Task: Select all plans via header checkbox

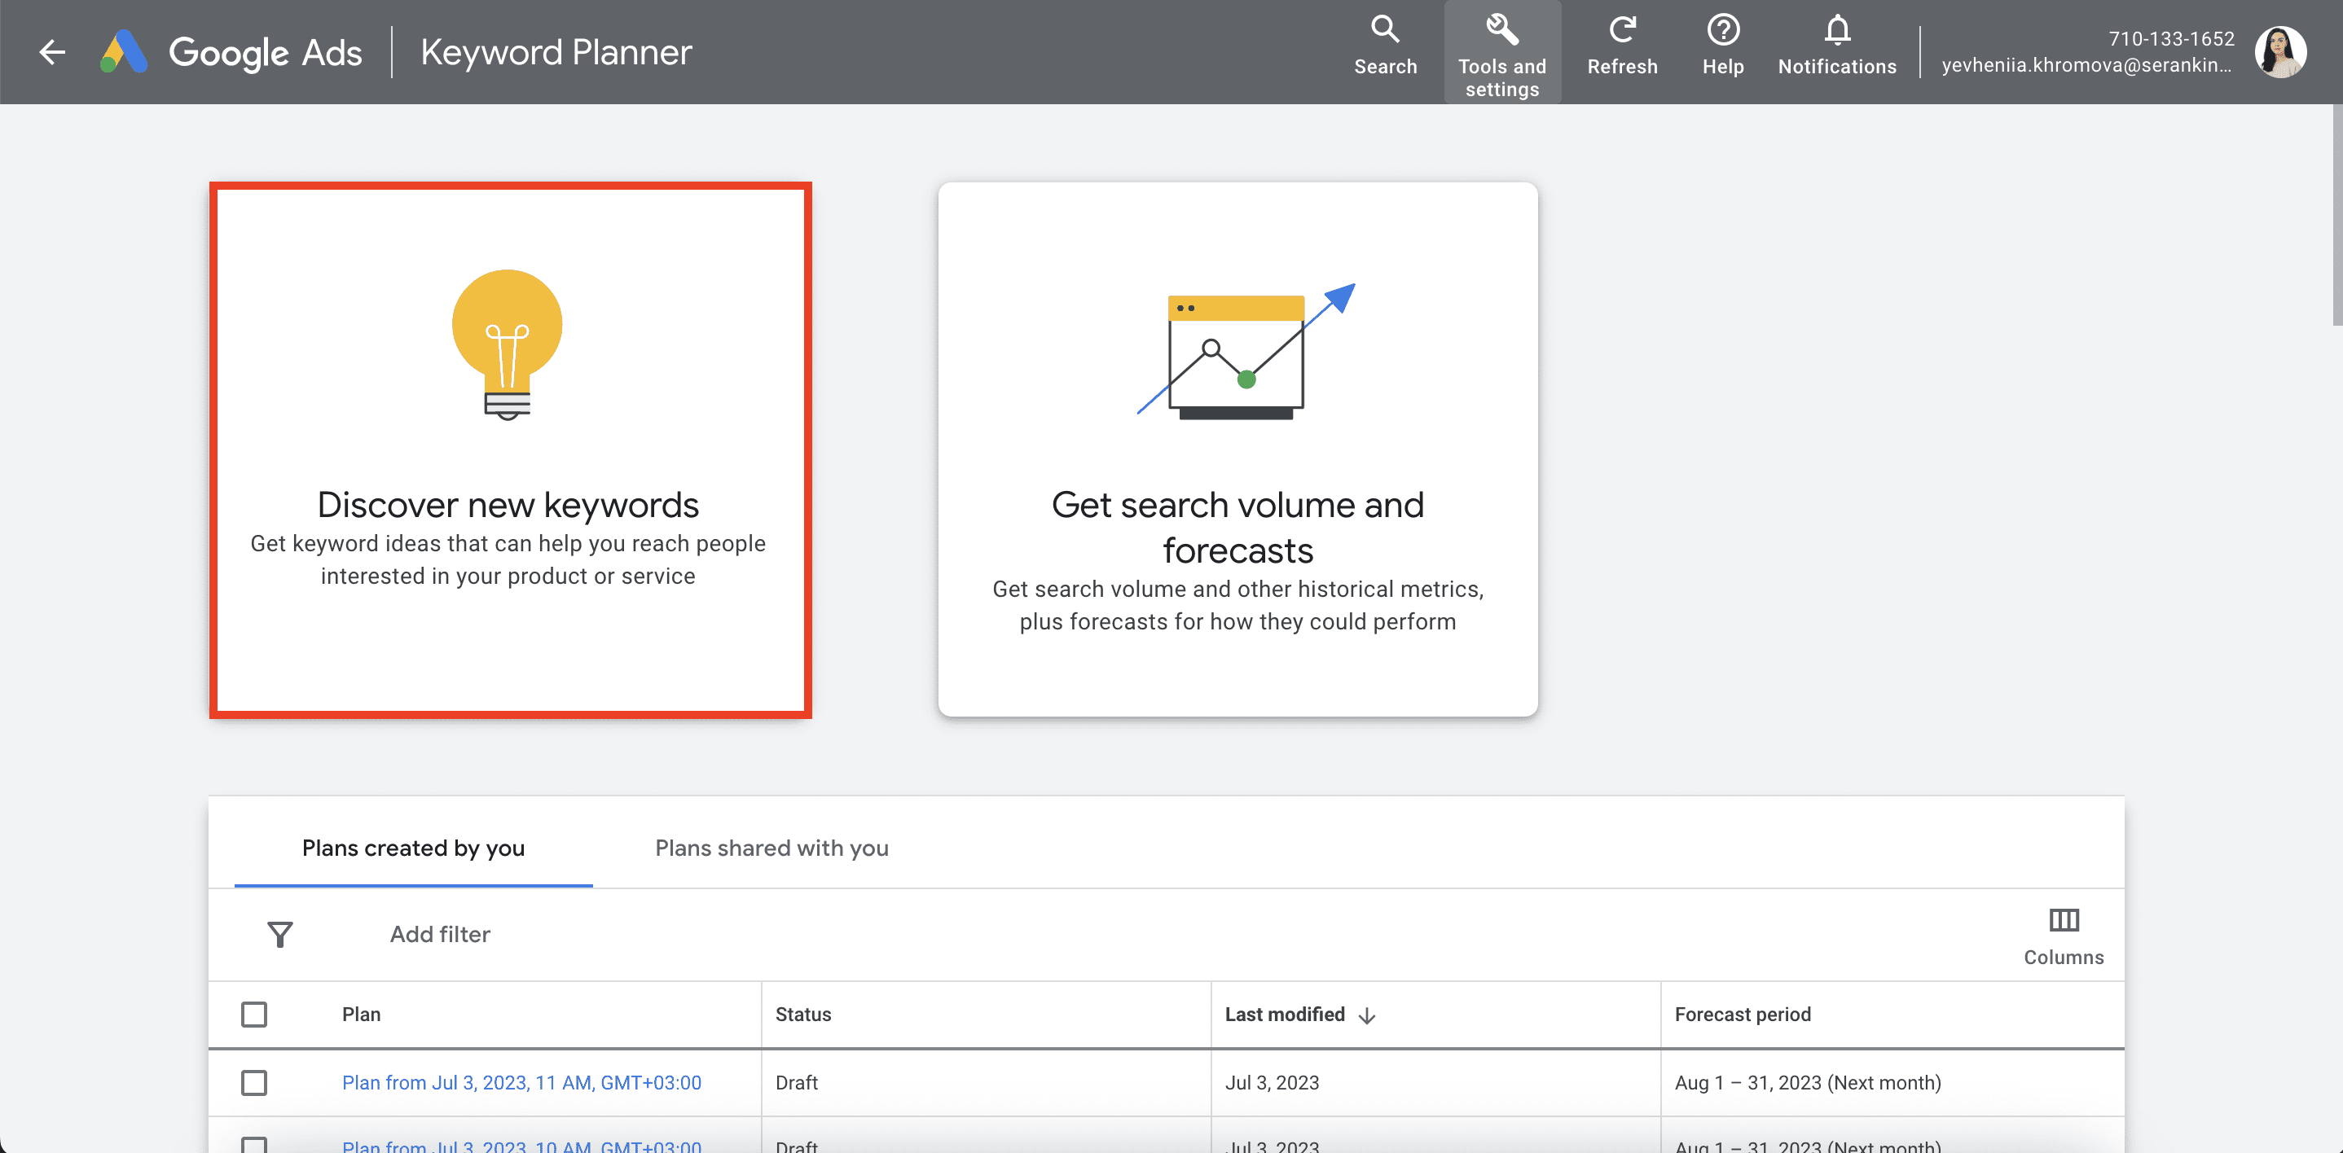Action: (x=255, y=1014)
